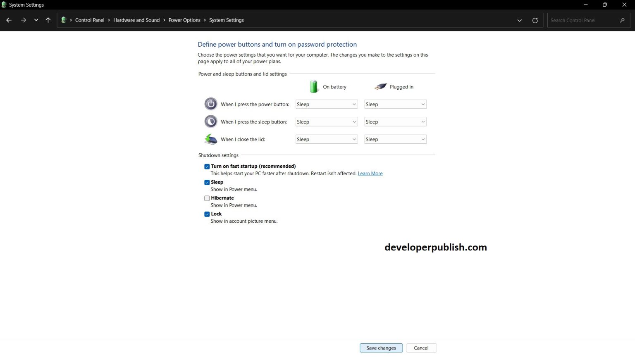This screenshot has height=357, width=635.
Task: Click the battery icon above On battery
Action: (x=314, y=86)
